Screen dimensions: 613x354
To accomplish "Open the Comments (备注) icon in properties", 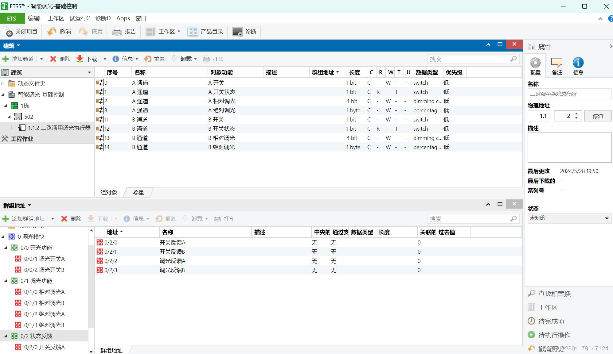I will (x=556, y=63).
